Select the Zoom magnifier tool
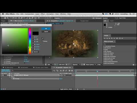 [x=8, y=18]
